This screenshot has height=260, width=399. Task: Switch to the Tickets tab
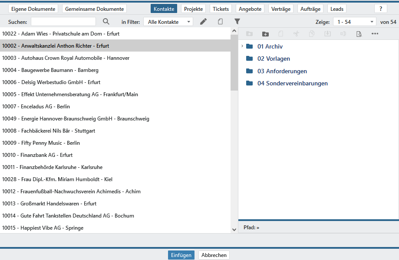221,9
